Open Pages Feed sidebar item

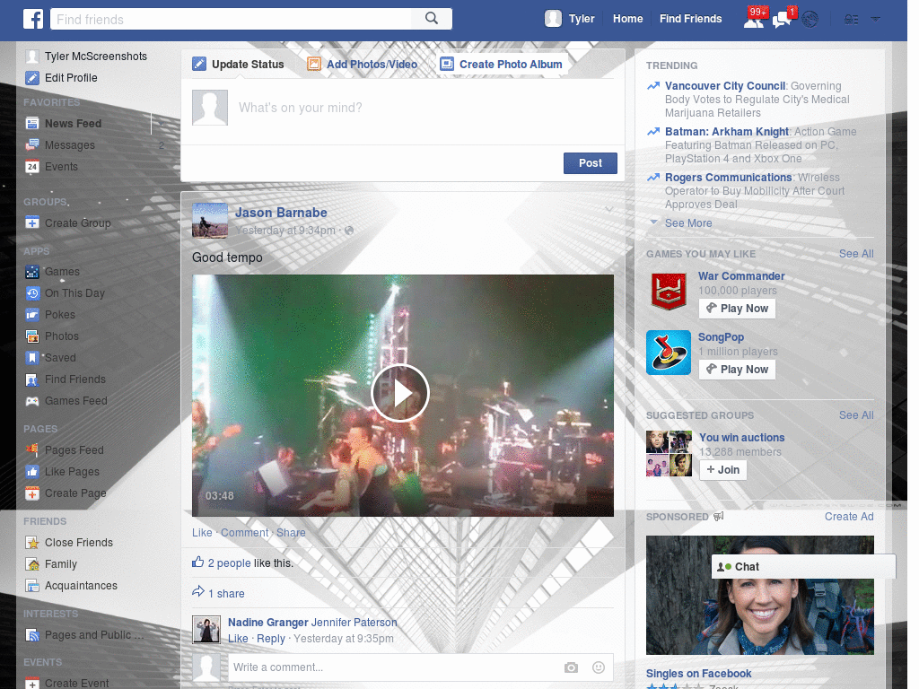point(74,450)
